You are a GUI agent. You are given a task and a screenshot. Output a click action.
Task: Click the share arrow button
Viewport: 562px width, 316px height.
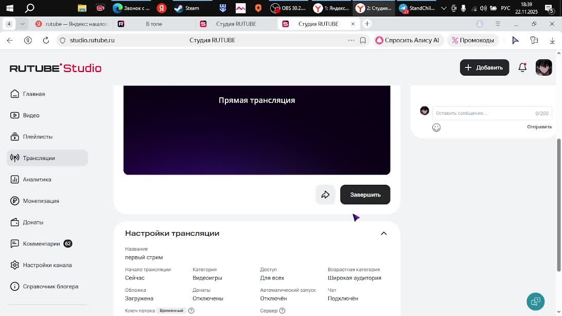(325, 195)
